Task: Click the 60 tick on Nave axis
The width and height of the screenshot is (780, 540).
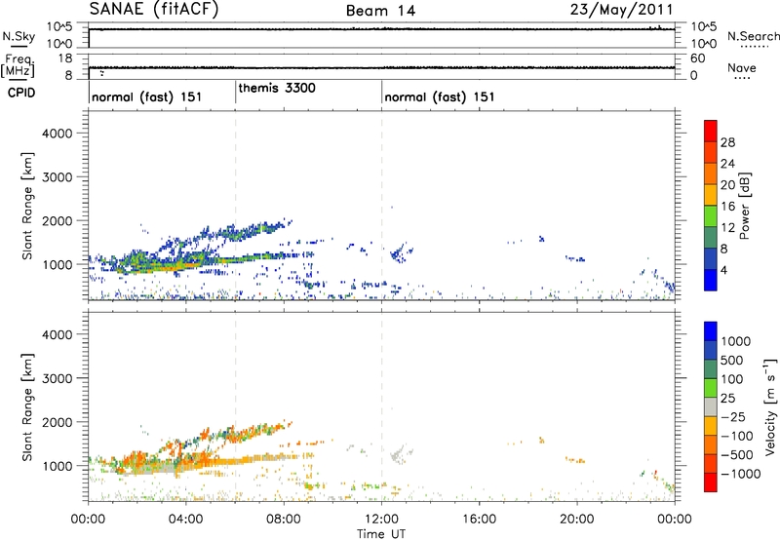Action: pos(698,58)
